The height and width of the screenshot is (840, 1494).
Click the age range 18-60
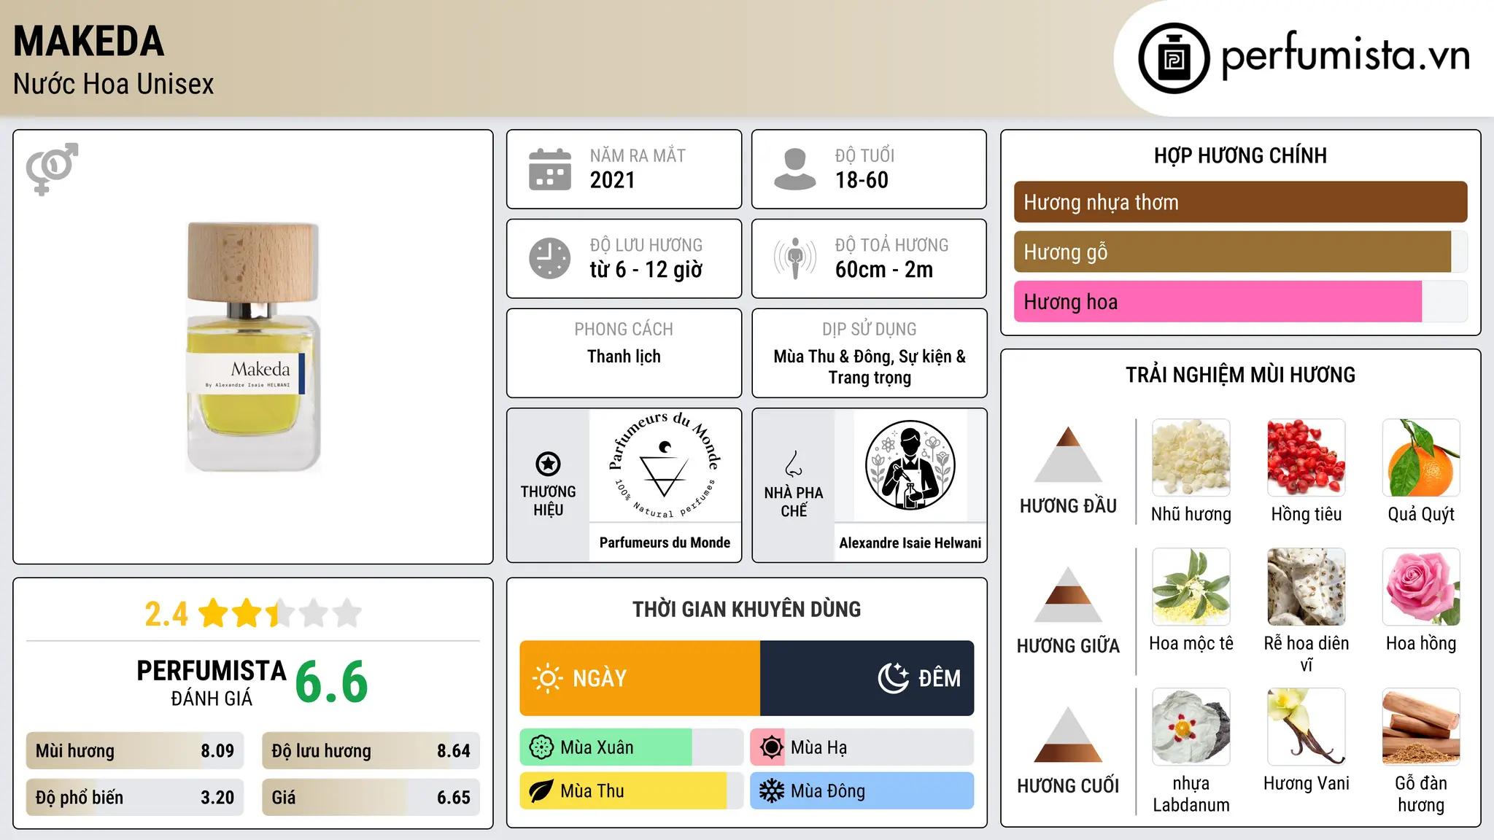pos(862,180)
